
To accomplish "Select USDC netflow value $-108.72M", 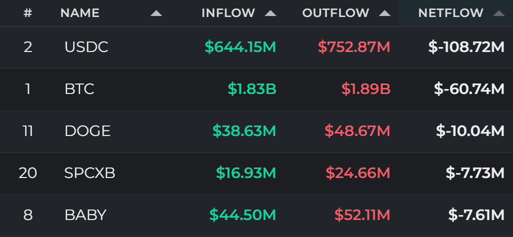I will (466, 47).
